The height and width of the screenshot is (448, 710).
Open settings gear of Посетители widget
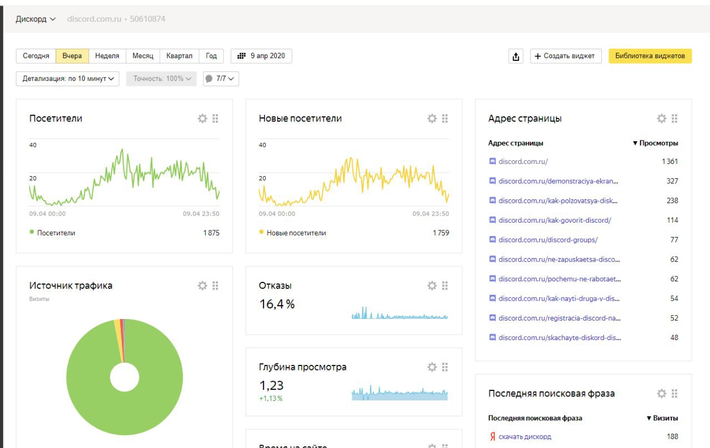pyautogui.click(x=202, y=119)
